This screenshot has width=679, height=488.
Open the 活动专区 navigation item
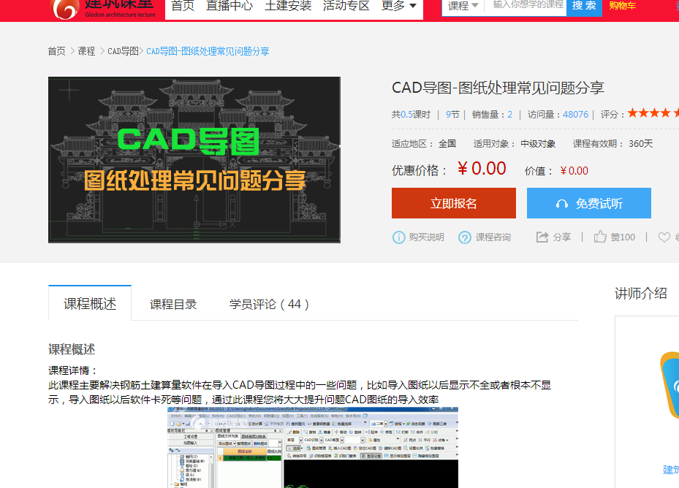pos(346,6)
